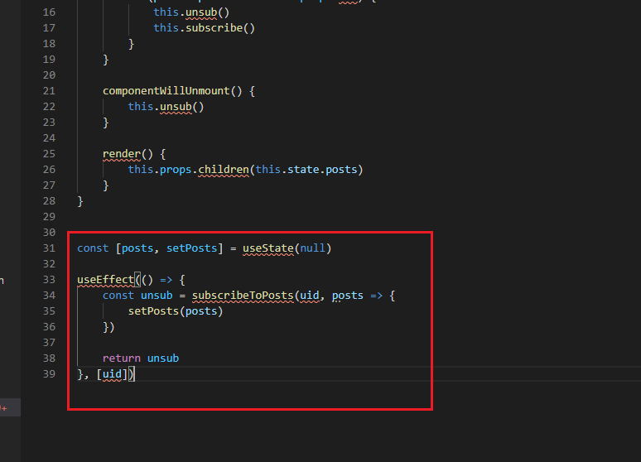641x462 pixels.
Task: Click the render method name on line 25
Action: (122, 154)
